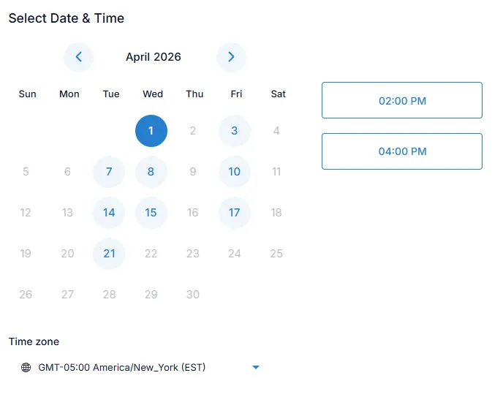Pick Tuesday, April 21
The image size is (503, 419).
pyautogui.click(x=109, y=254)
